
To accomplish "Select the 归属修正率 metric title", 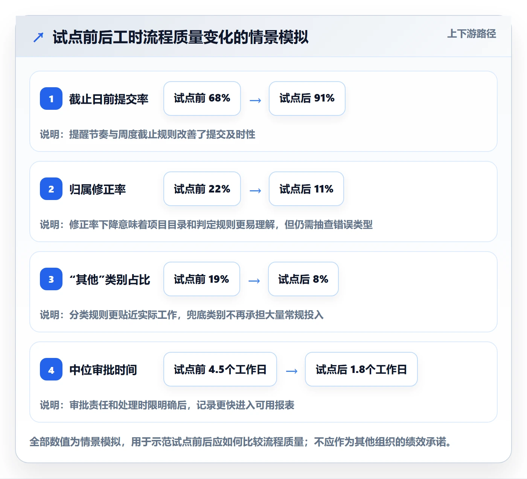I will (x=97, y=189).
